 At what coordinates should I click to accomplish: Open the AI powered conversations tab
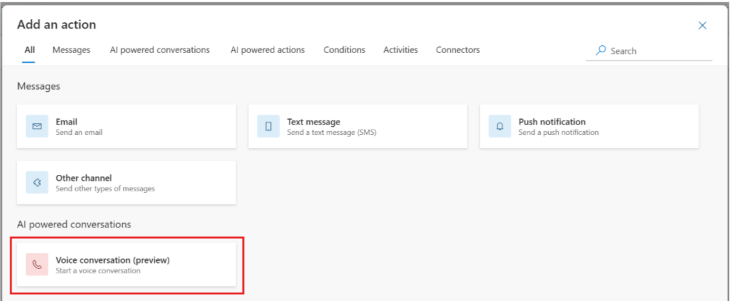(159, 50)
